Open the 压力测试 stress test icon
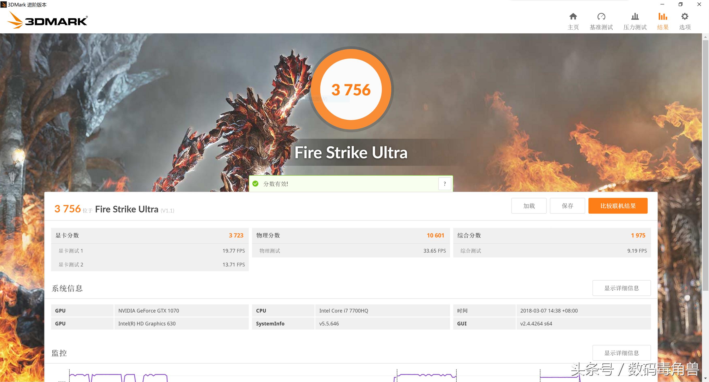Screen dimensions: 709x382 (635, 17)
